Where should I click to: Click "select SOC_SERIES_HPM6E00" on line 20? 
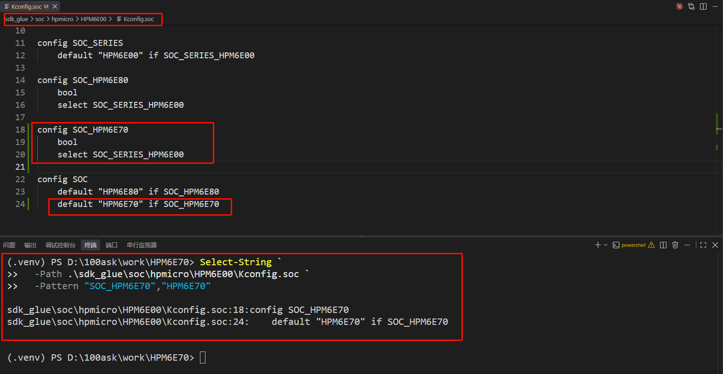[x=121, y=155]
